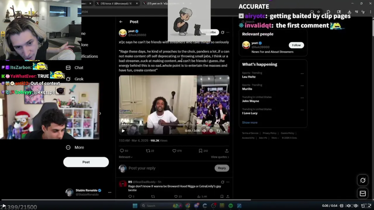Viewport: 374px width, 210px height.
Task: Open options for Lou Holtz trend
Action: (x=302, y=73)
